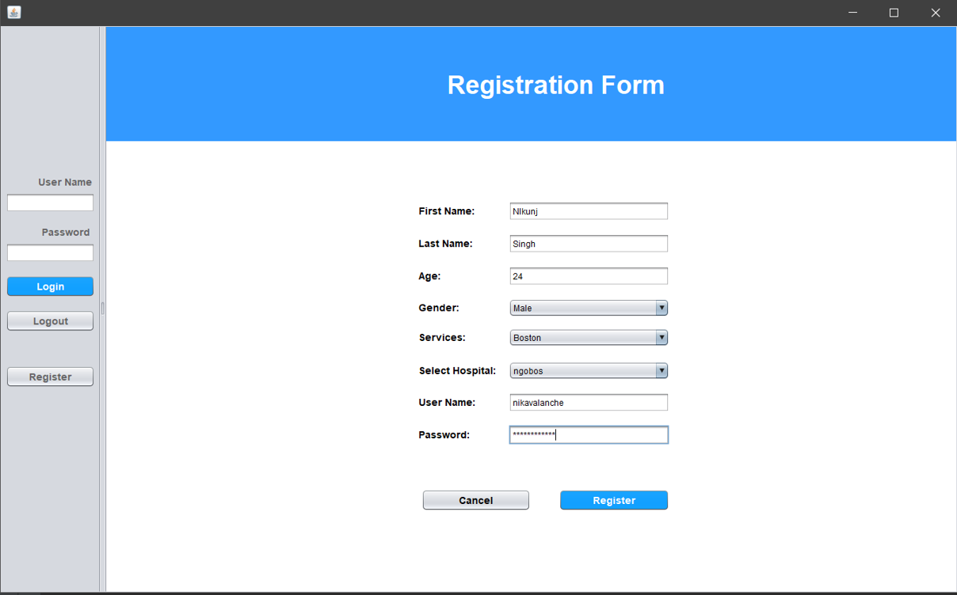This screenshot has width=957, height=595.
Task: Click the User Name field on the form
Action: 589,402
